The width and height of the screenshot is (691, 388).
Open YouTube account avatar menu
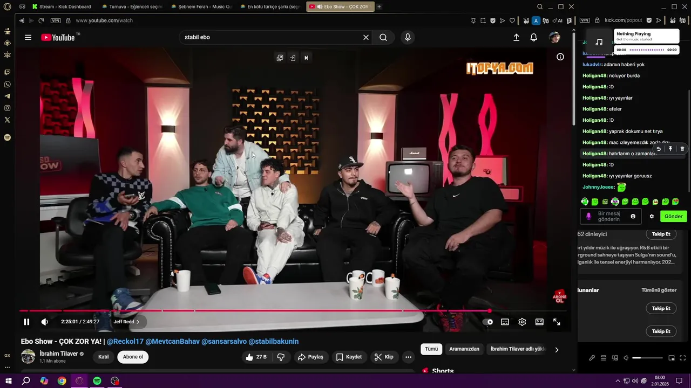coord(554,37)
